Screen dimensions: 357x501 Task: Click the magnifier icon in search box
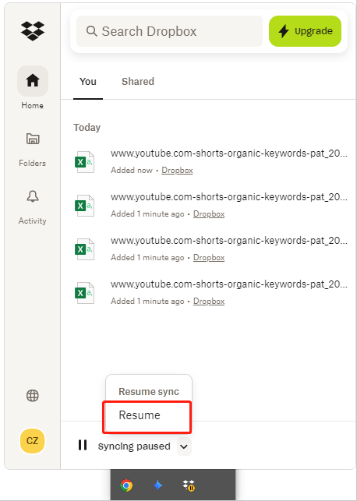[91, 31]
